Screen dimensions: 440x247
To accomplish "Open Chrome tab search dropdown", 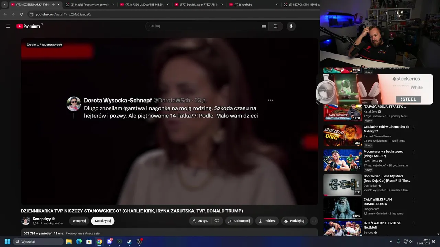I will [x=4, y=5].
